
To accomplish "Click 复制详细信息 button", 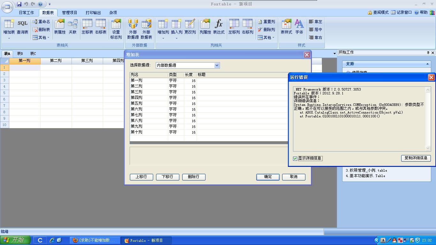I will tap(416, 158).
